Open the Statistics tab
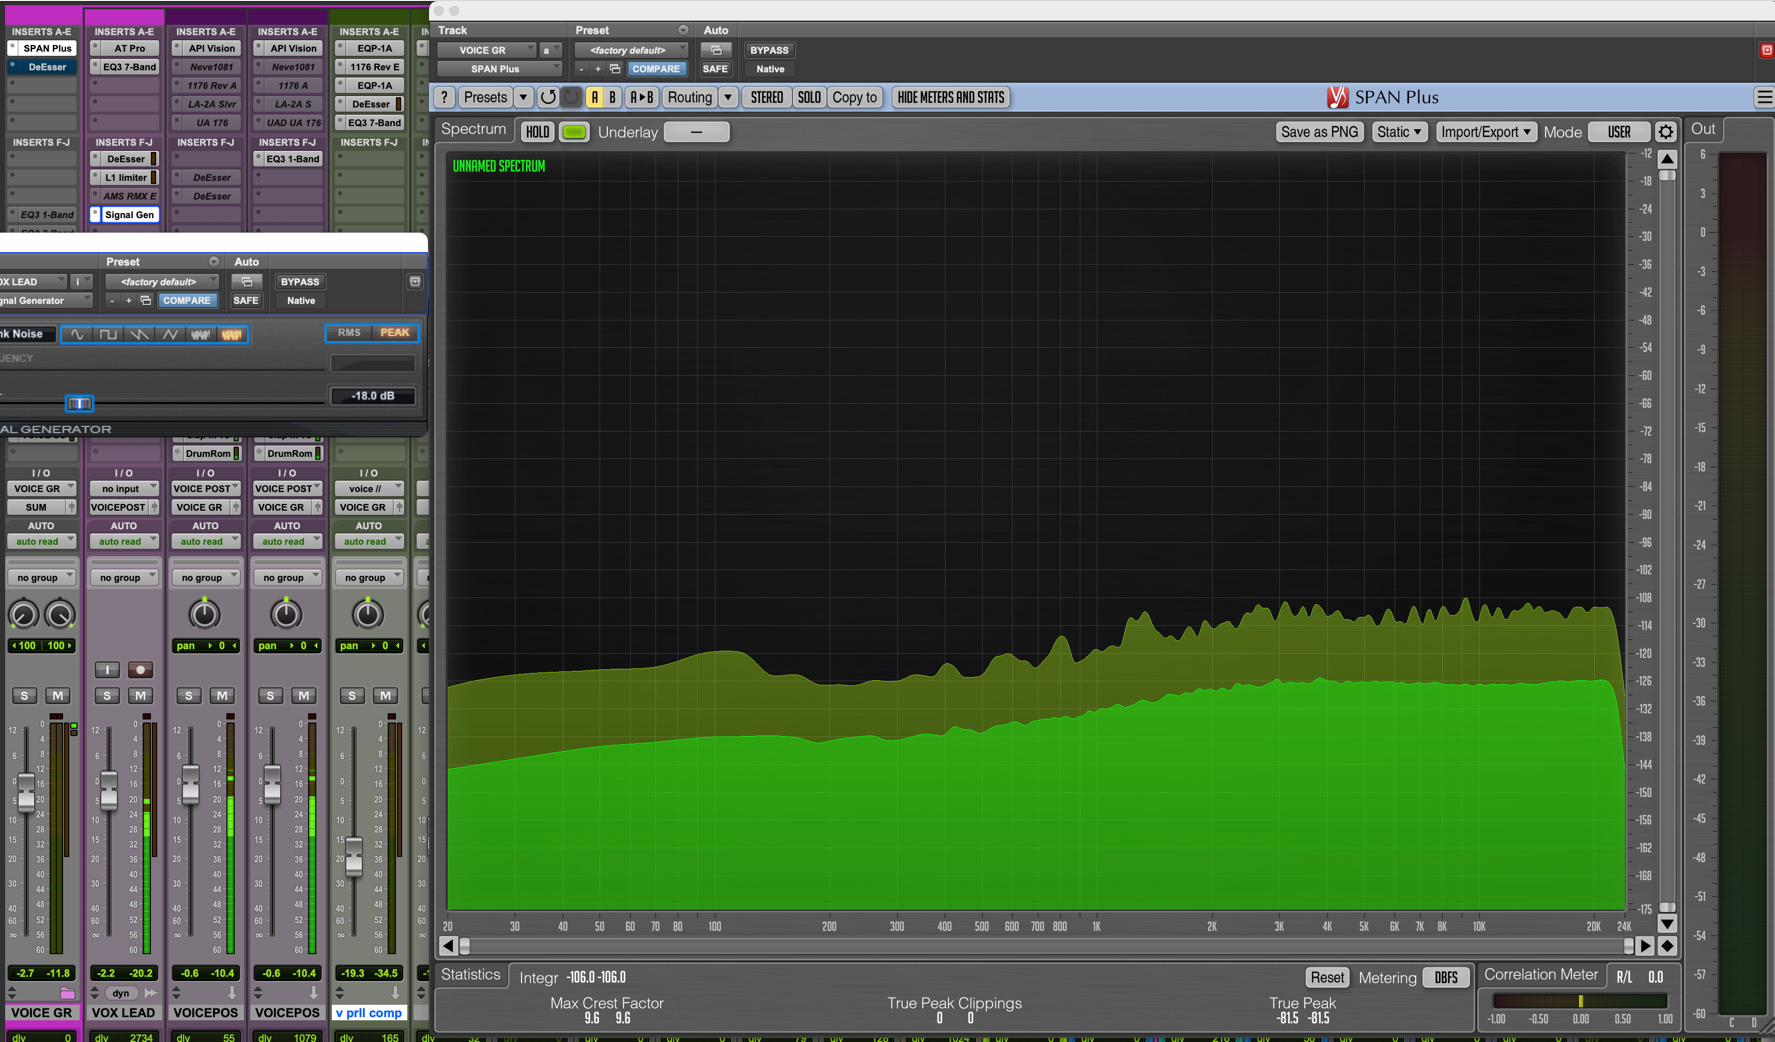This screenshot has height=1042, width=1775. 470,974
